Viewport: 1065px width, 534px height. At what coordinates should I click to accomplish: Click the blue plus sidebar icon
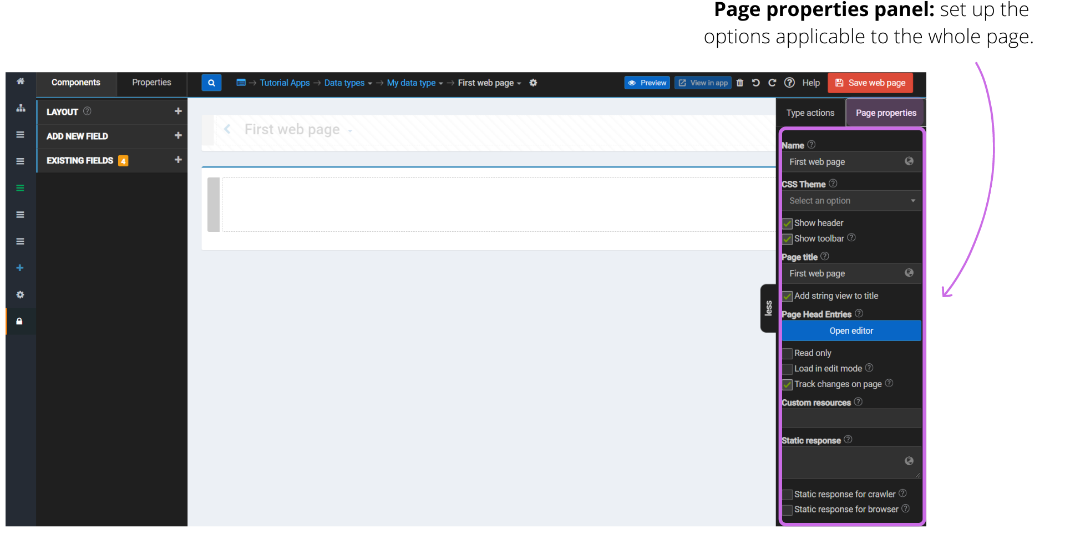(x=20, y=268)
